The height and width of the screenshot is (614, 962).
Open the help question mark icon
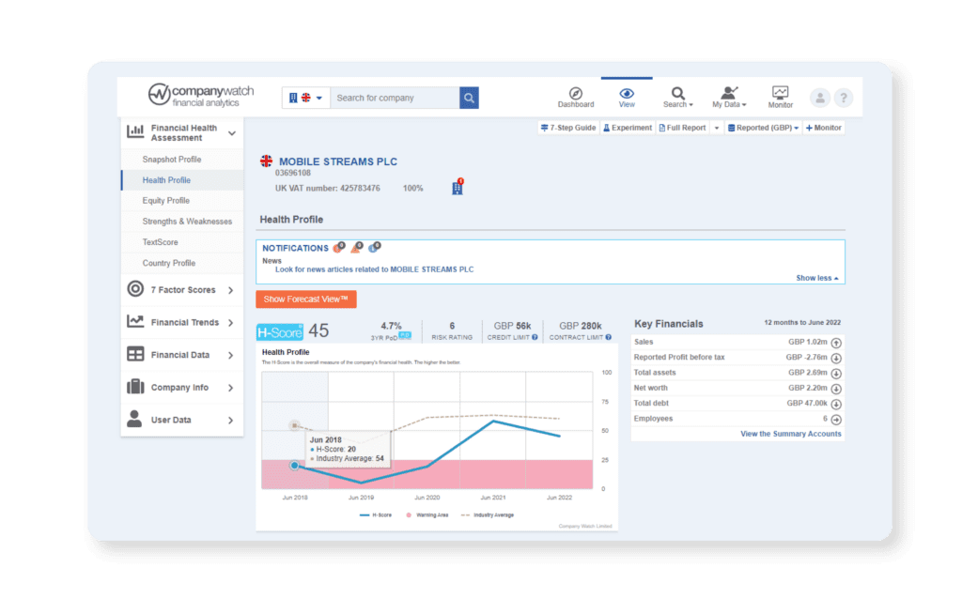(x=844, y=98)
